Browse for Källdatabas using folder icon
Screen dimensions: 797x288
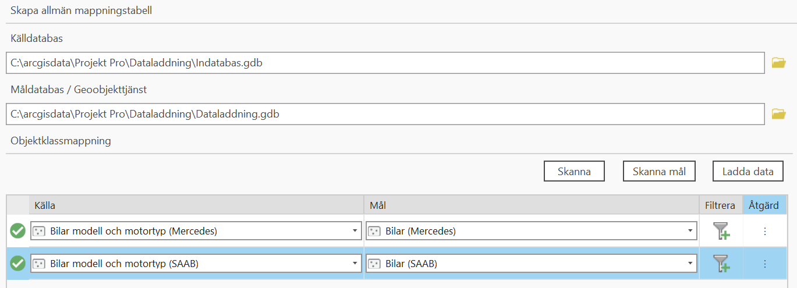point(778,63)
